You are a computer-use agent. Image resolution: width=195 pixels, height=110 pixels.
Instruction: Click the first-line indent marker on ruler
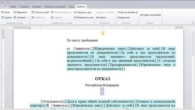[40, 27]
